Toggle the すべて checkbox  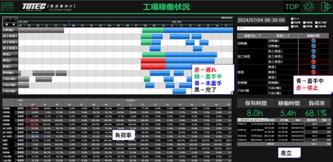tap(292, 19)
